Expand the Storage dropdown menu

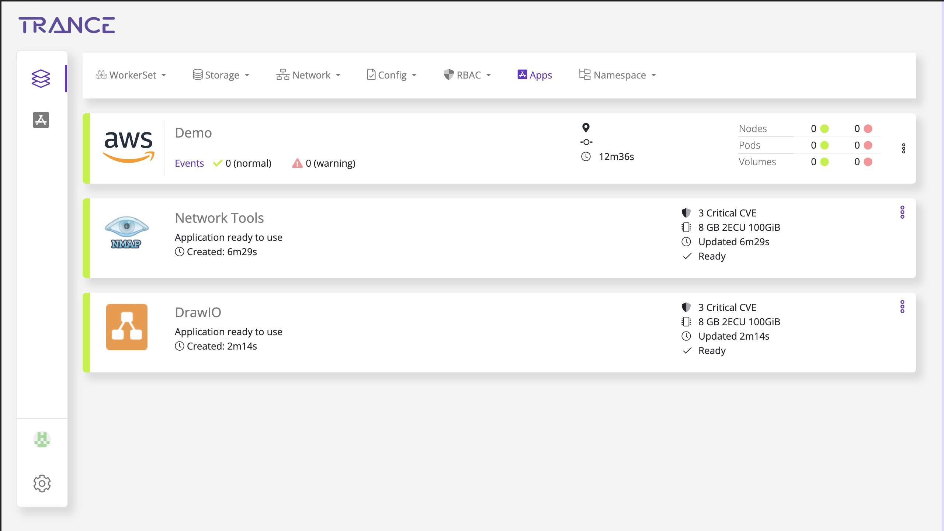221,75
